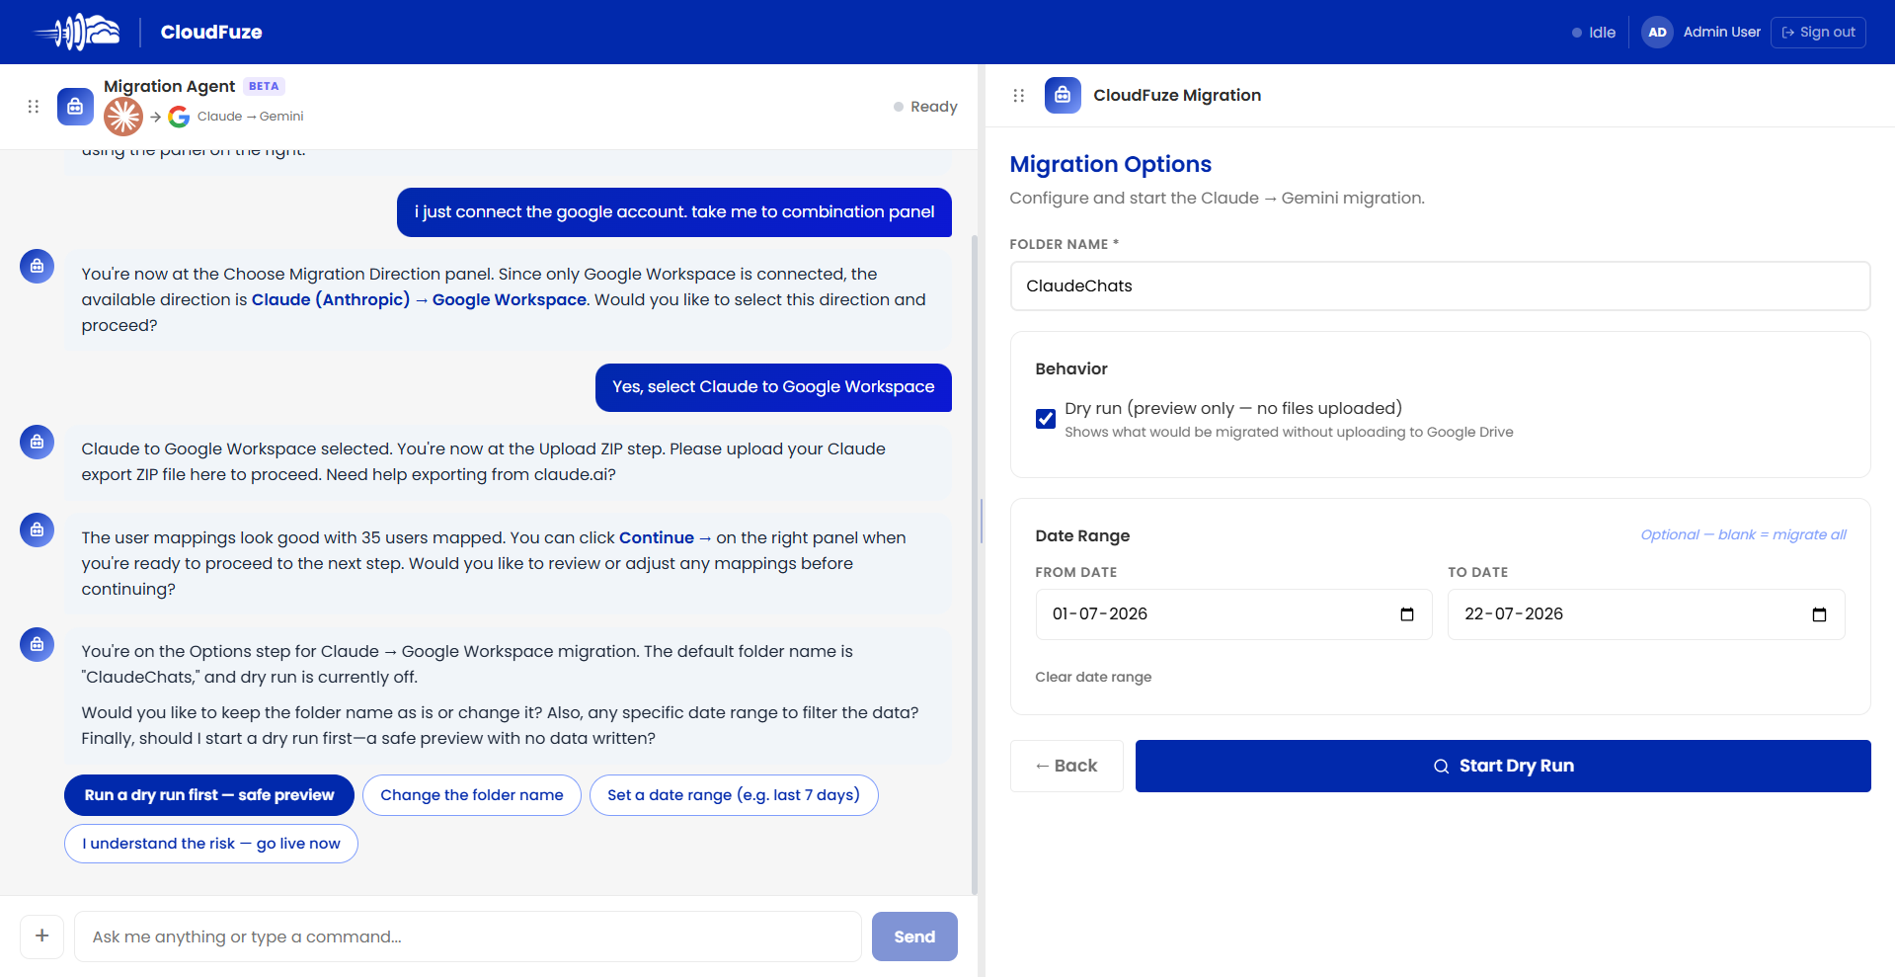
Task: Choose 'I understand the risk — go live now'
Action: point(211,844)
